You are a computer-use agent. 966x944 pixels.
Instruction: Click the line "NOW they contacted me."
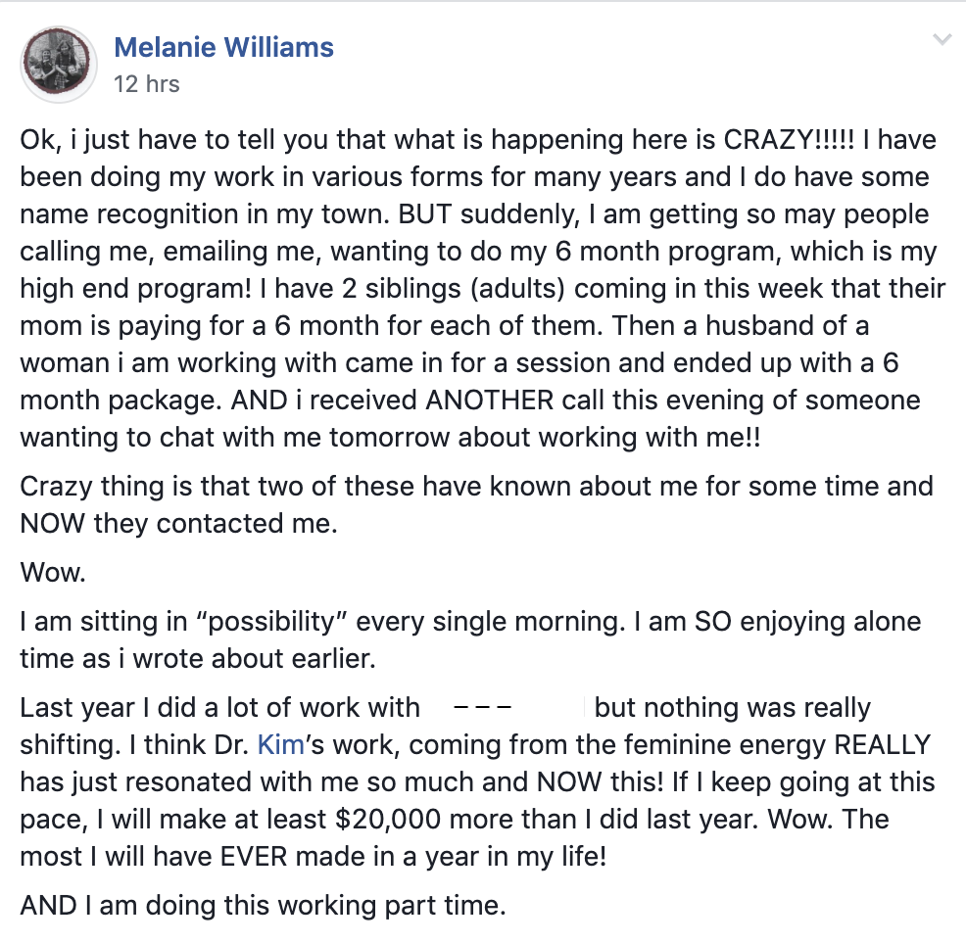click(178, 523)
